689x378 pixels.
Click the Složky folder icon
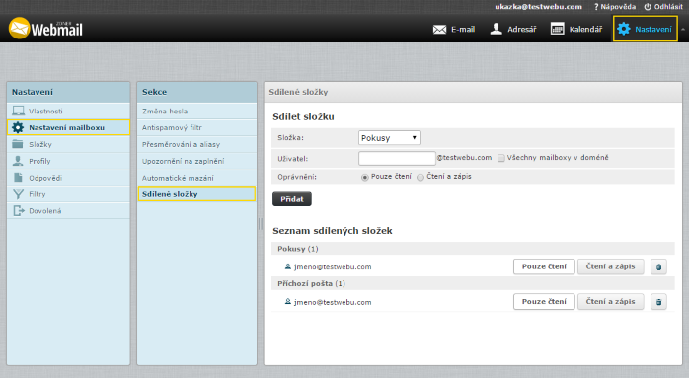click(x=18, y=144)
